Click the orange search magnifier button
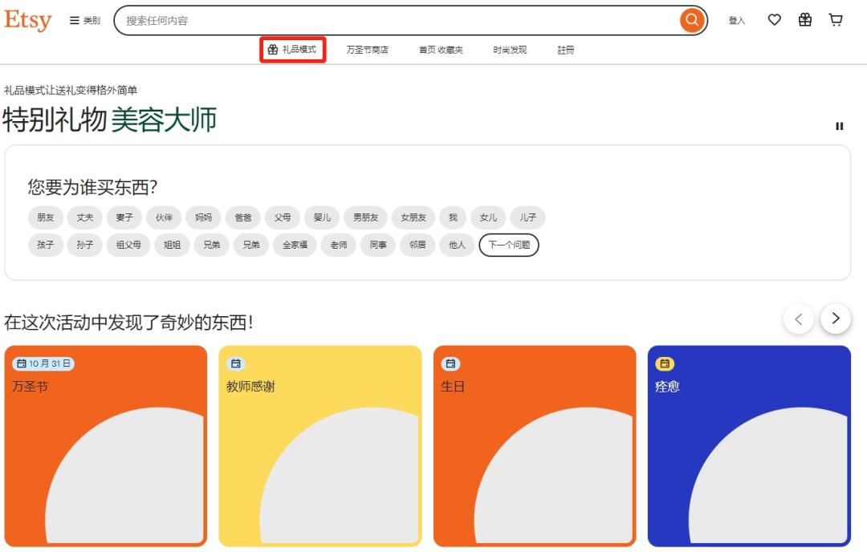 (691, 20)
